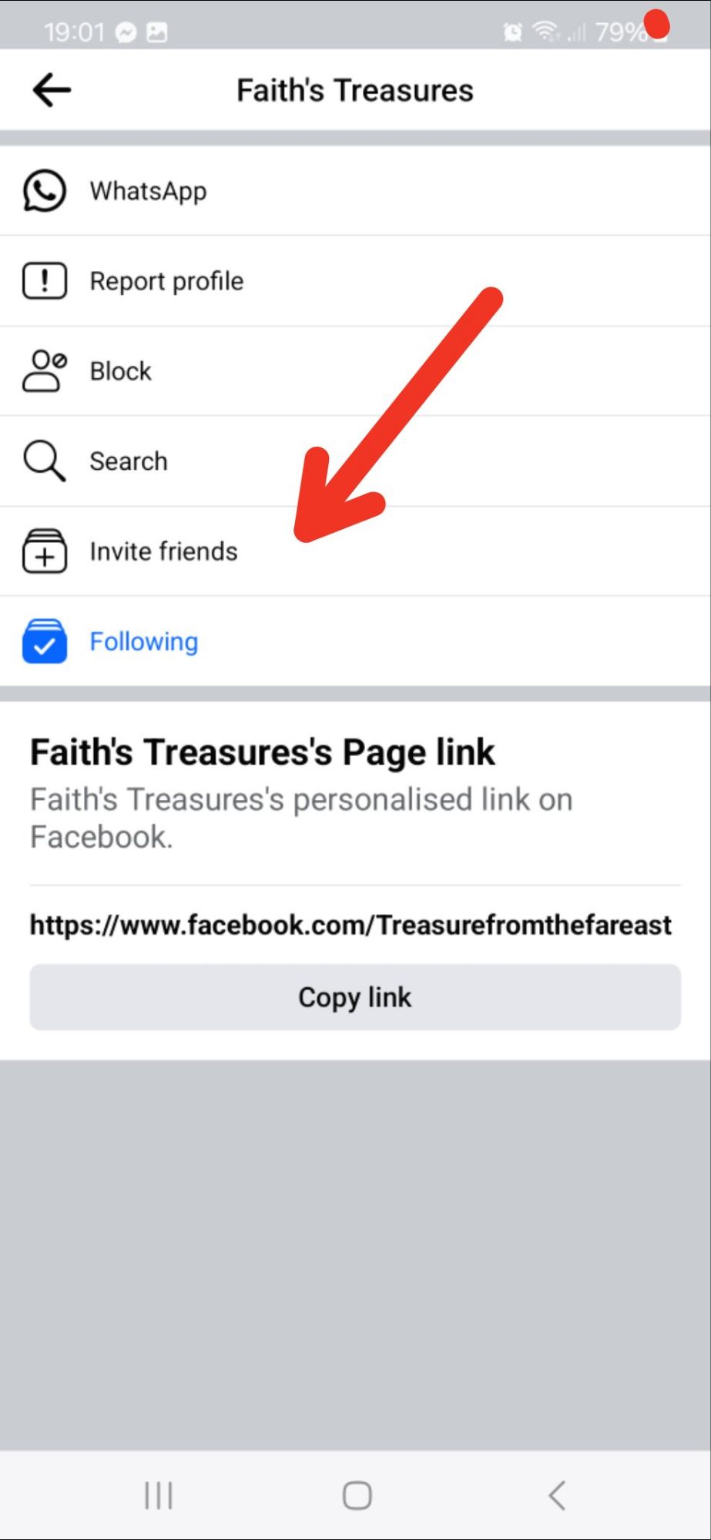Open the Search label in the page menu
This screenshot has height=1540, width=711.
[x=128, y=461]
